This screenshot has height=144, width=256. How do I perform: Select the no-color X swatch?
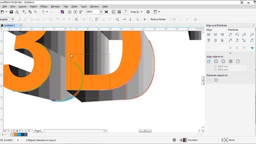coord(12,134)
